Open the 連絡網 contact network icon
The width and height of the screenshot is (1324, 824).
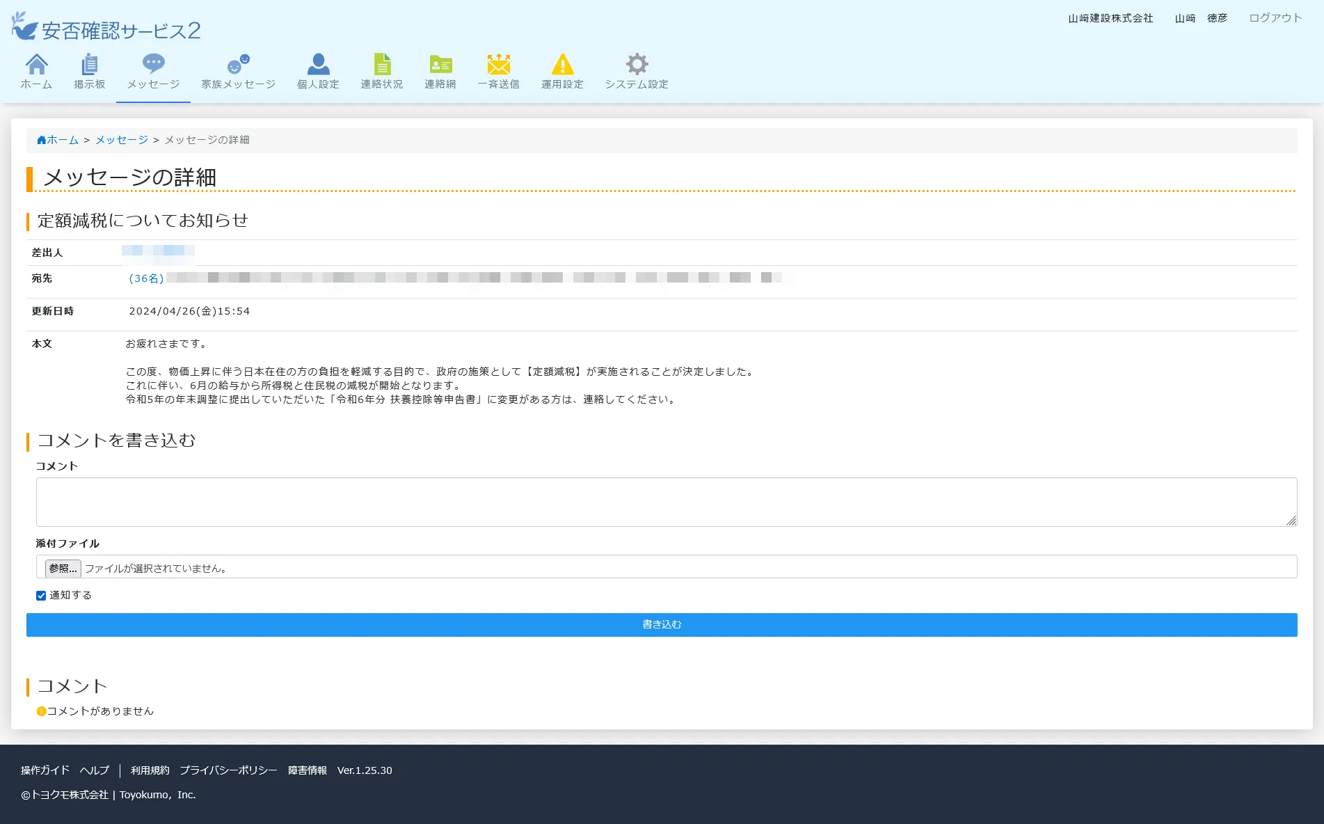click(x=439, y=70)
